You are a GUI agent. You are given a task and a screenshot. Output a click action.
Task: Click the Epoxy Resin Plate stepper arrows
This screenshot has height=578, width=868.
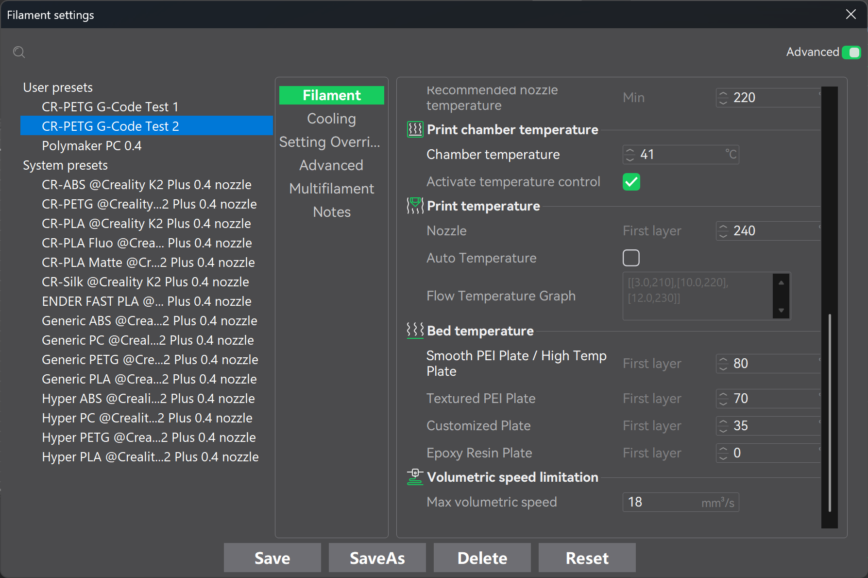723,453
